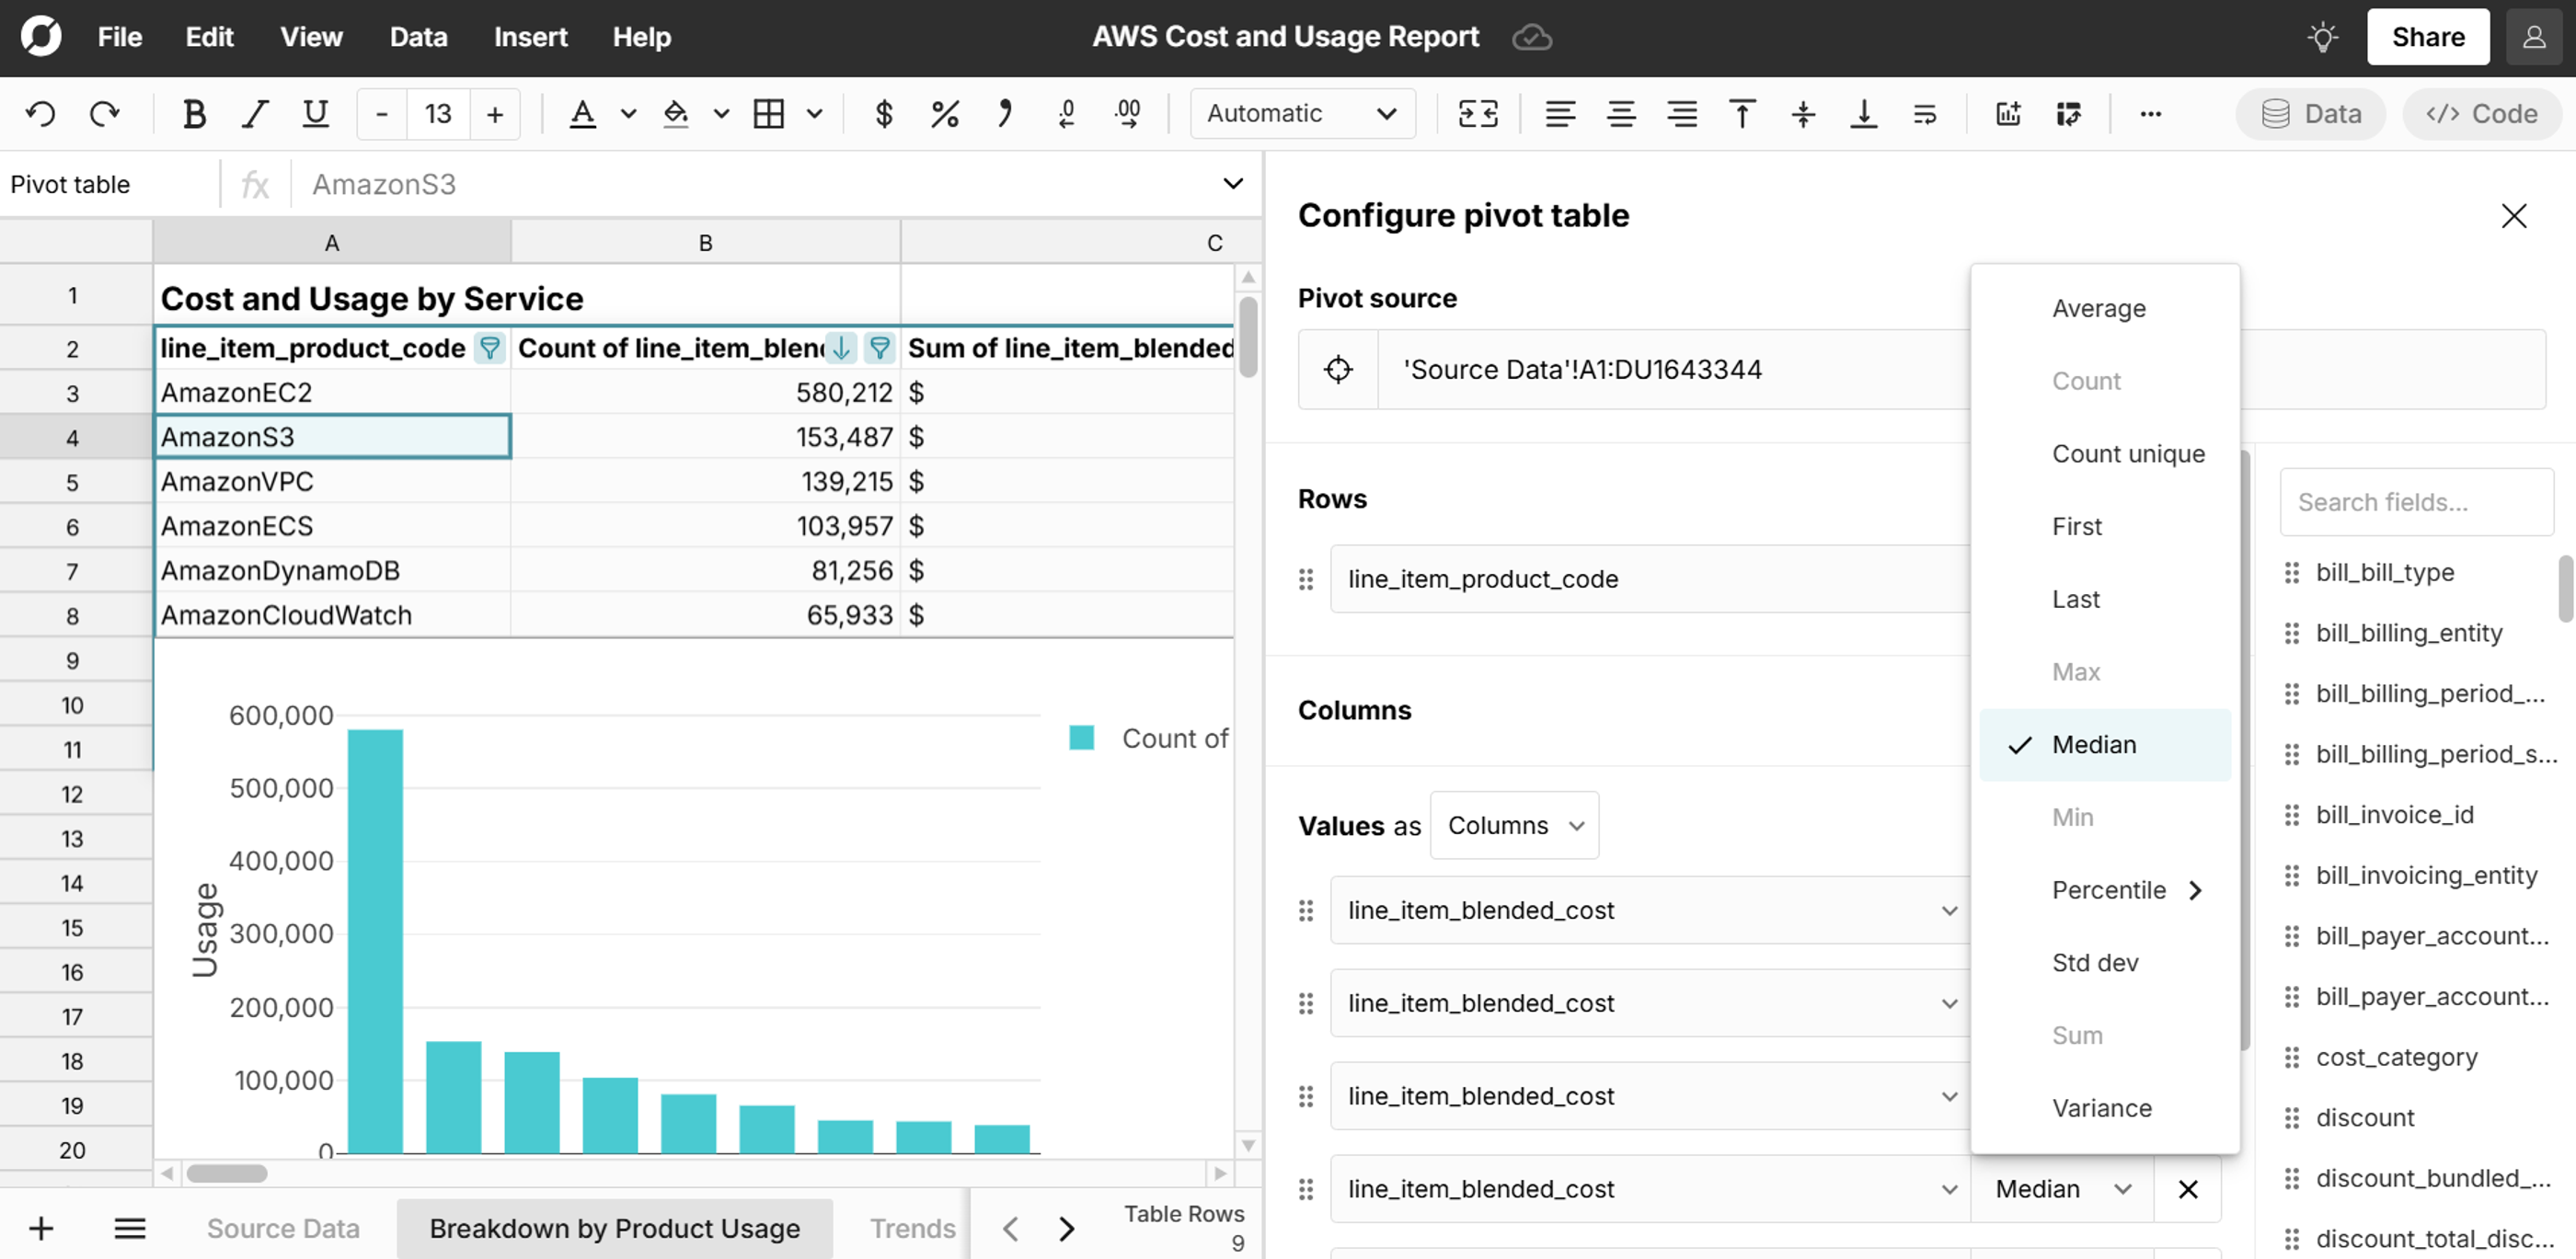This screenshot has width=2576, height=1259.
Task: Open the File menu
Action: coord(120,37)
